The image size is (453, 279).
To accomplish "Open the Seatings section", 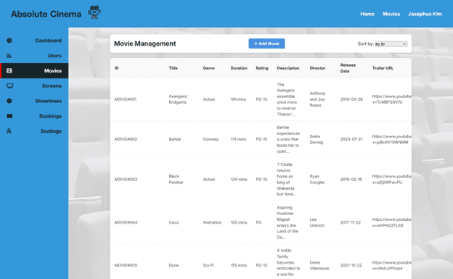I will click(x=34, y=131).
